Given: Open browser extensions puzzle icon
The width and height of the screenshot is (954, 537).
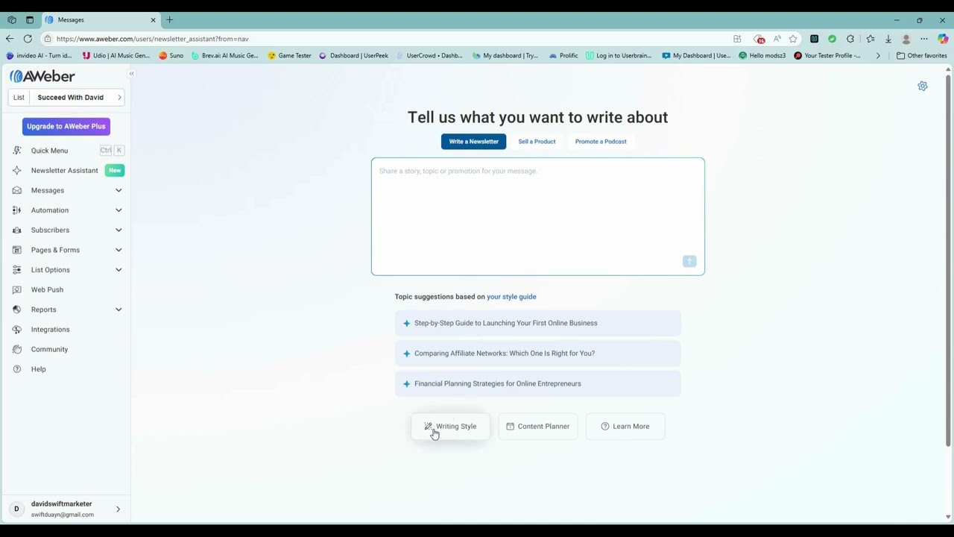Looking at the screenshot, I should pyautogui.click(x=850, y=39).
